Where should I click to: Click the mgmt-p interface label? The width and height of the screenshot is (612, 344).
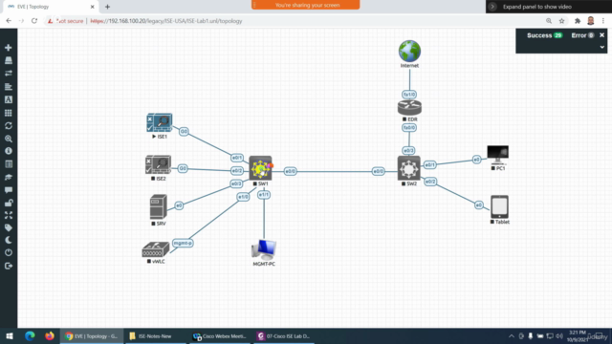click(x=183, y=243)
